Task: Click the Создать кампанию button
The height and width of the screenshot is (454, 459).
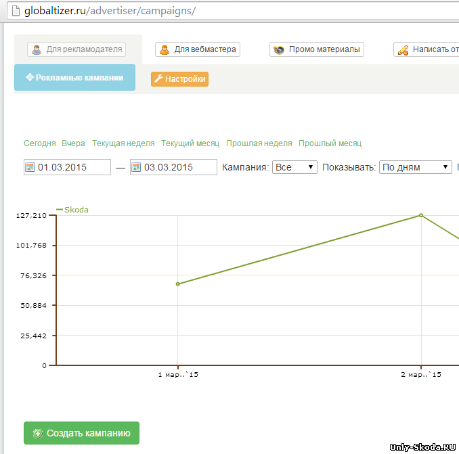Action: coord(81,433)
